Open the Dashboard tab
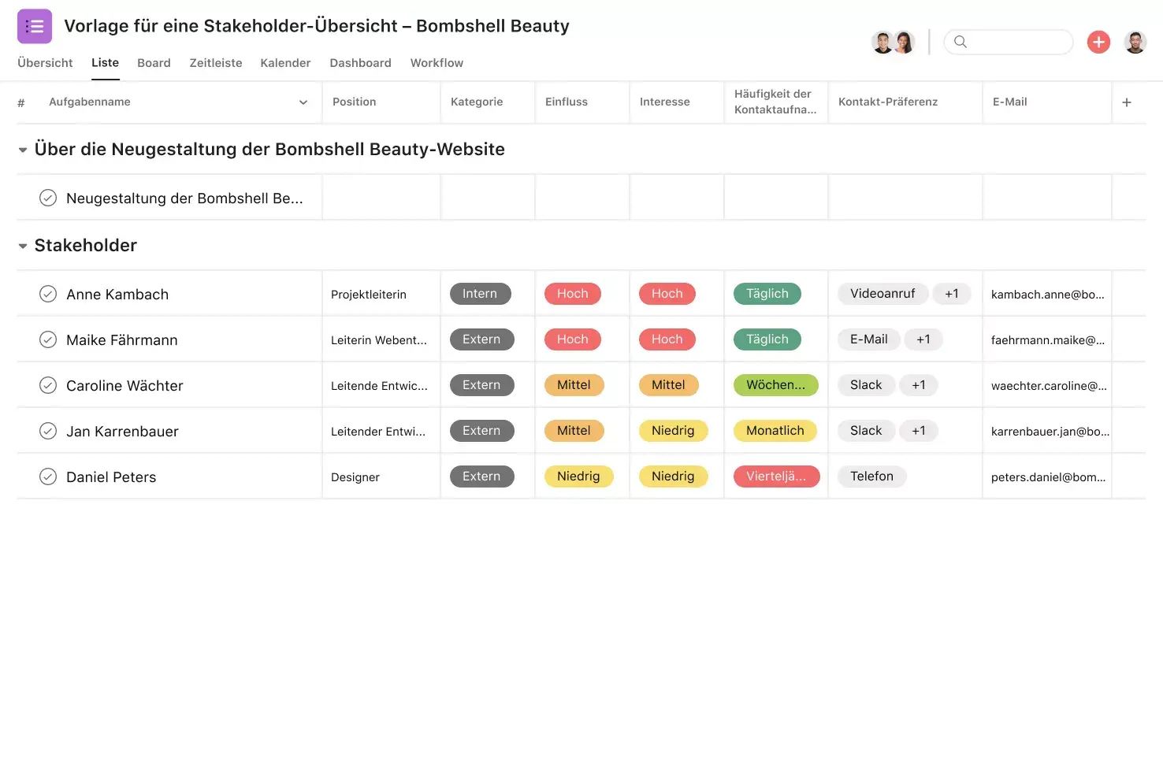 [x=360, y=63]
